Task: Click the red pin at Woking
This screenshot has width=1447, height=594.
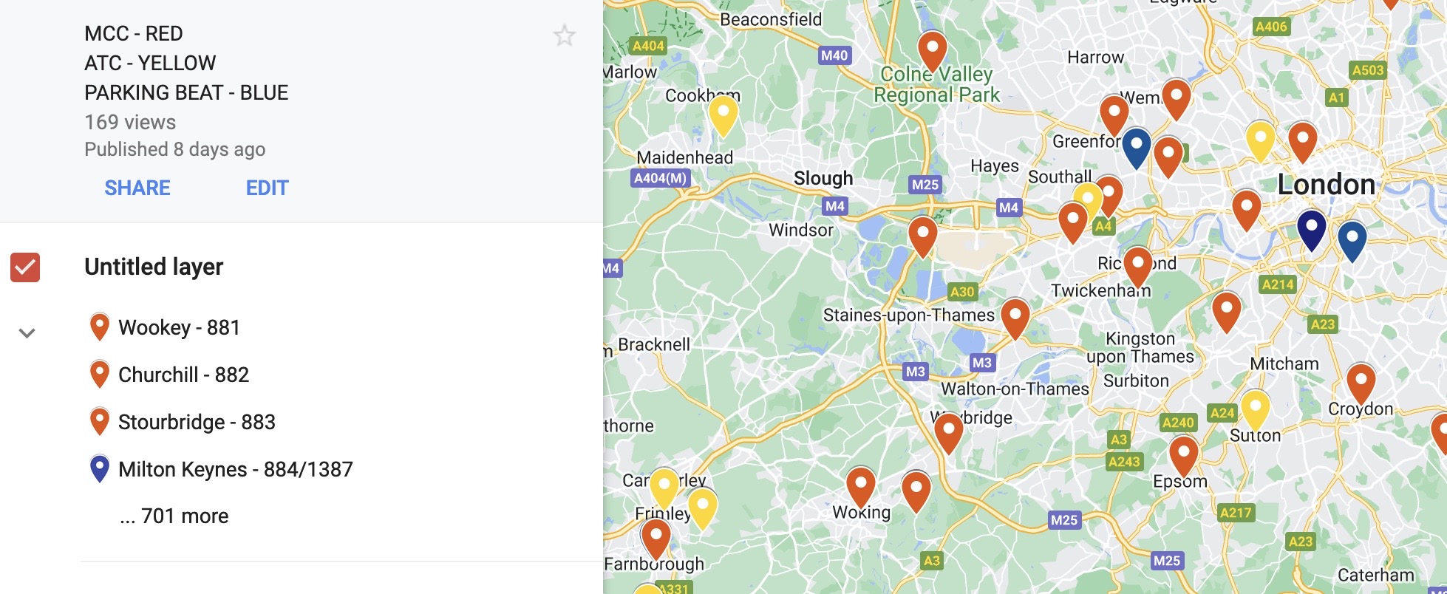Action: point(861,488)
